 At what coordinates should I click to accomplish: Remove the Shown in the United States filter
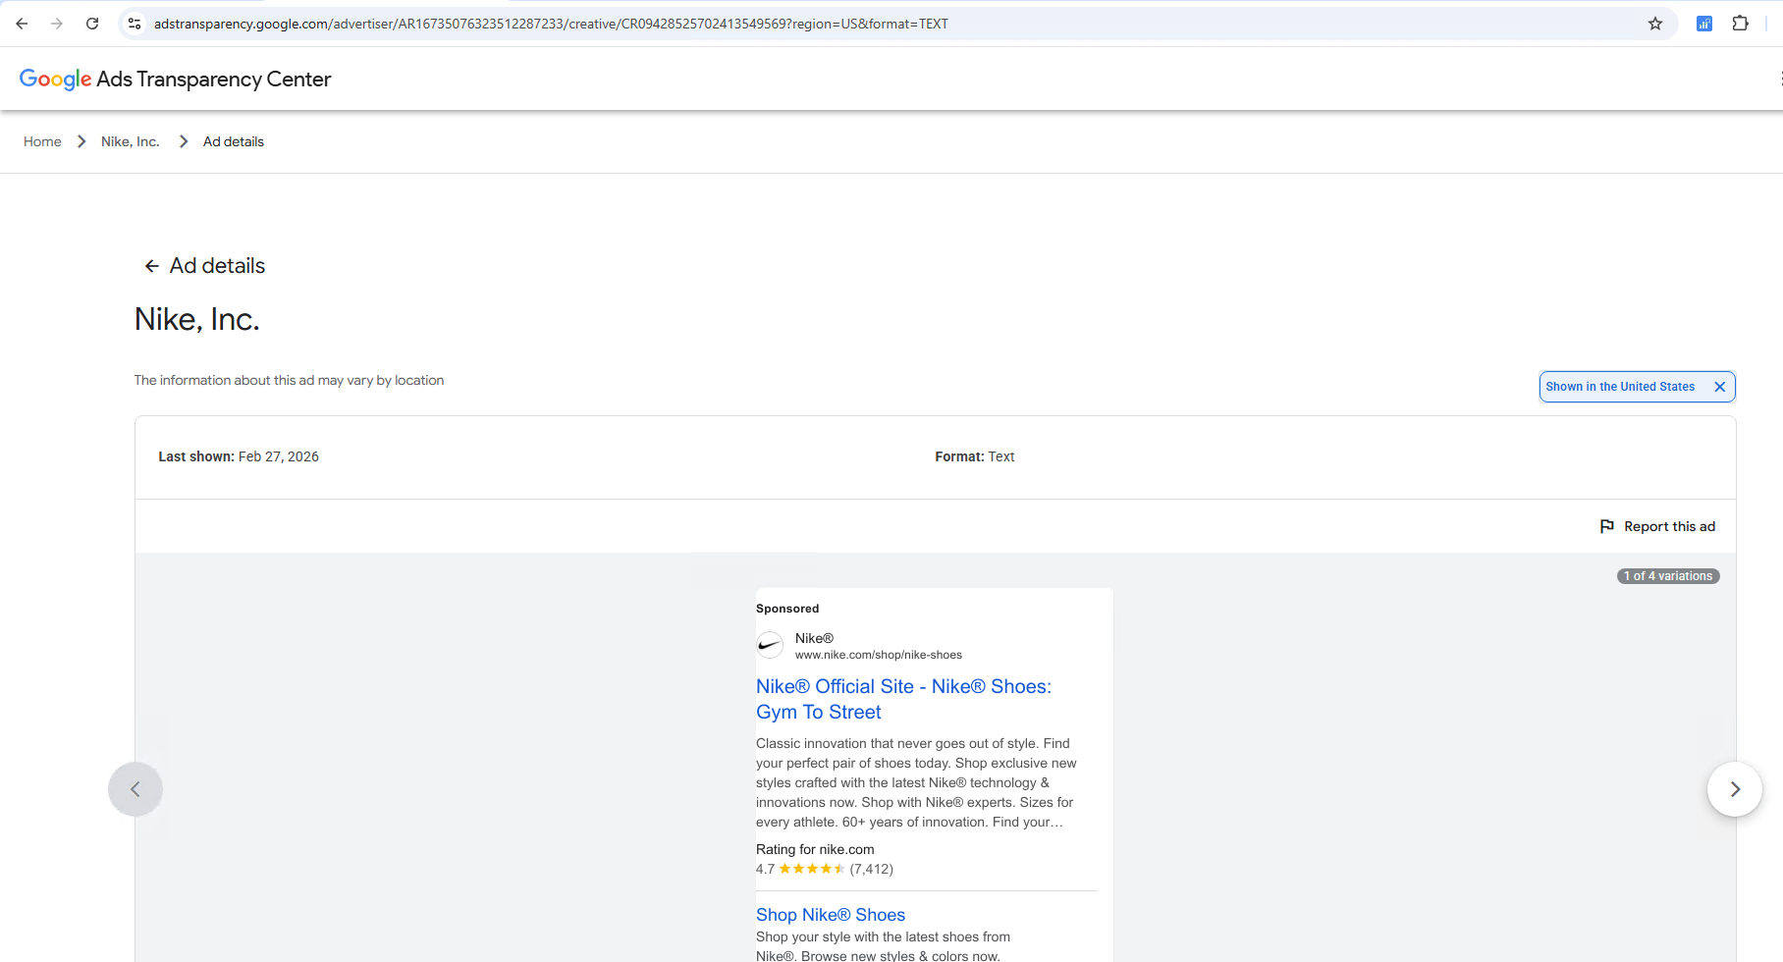(x=1720, y=386)
